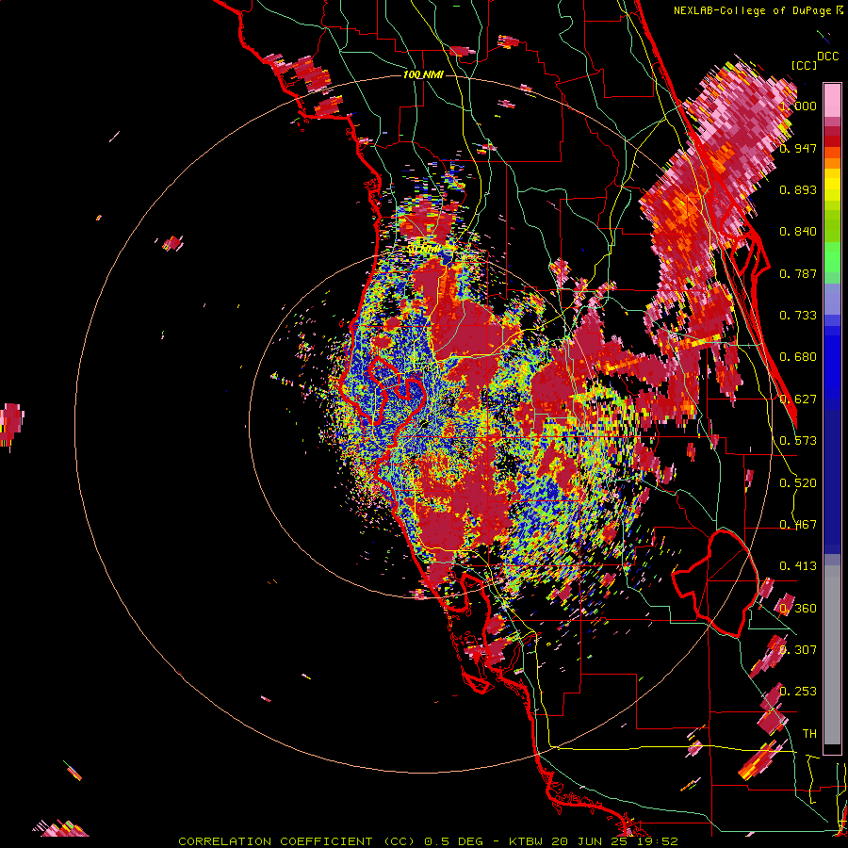Click the DCC label above the color scale
Screen dimensions: 848x848
click(827, 57)
